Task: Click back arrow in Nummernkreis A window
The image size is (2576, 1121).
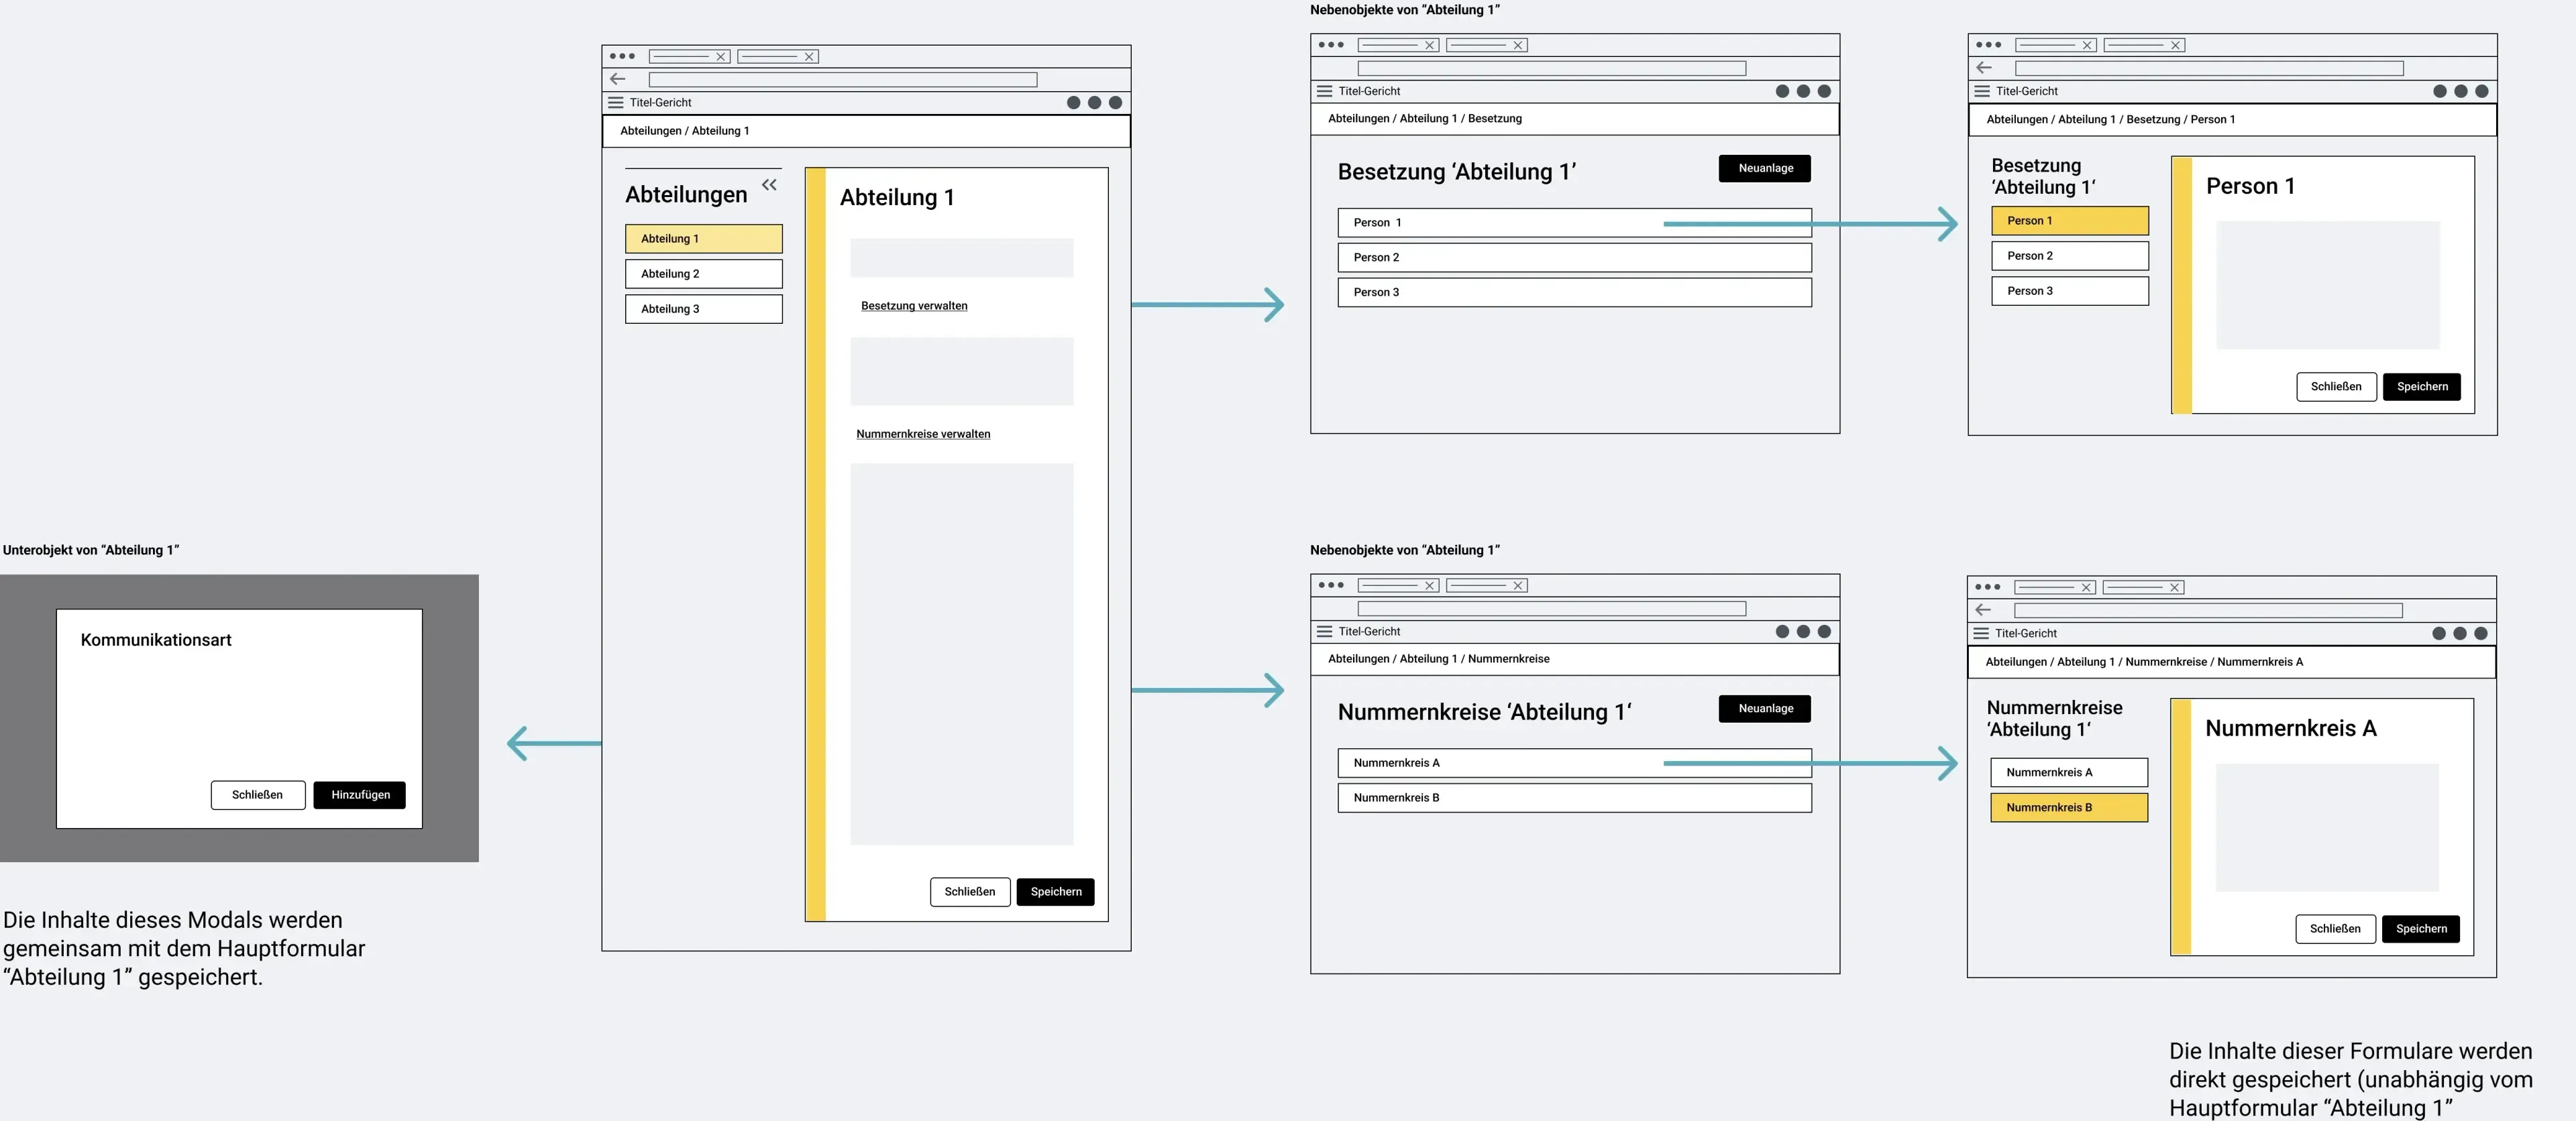Action: tap(1984, 609)
